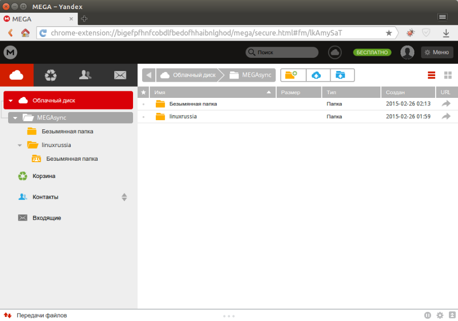The height and width of the screenshot is (321, 458).
Task: Open a new browser tab
Action: click(x=84, y=19)
